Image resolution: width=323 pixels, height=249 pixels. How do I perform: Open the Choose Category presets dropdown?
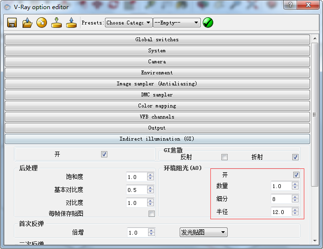[x=129, y=23]
